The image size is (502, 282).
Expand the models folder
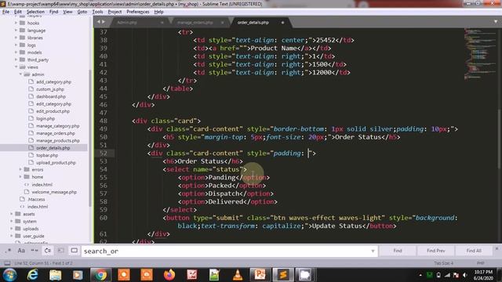tap(16, 52)
